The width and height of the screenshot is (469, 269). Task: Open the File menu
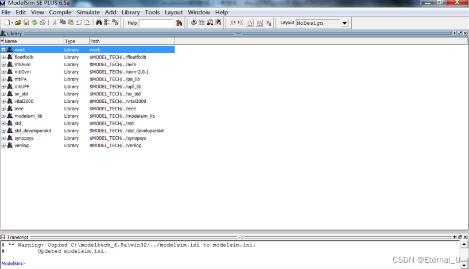click(x=6, y=12)
